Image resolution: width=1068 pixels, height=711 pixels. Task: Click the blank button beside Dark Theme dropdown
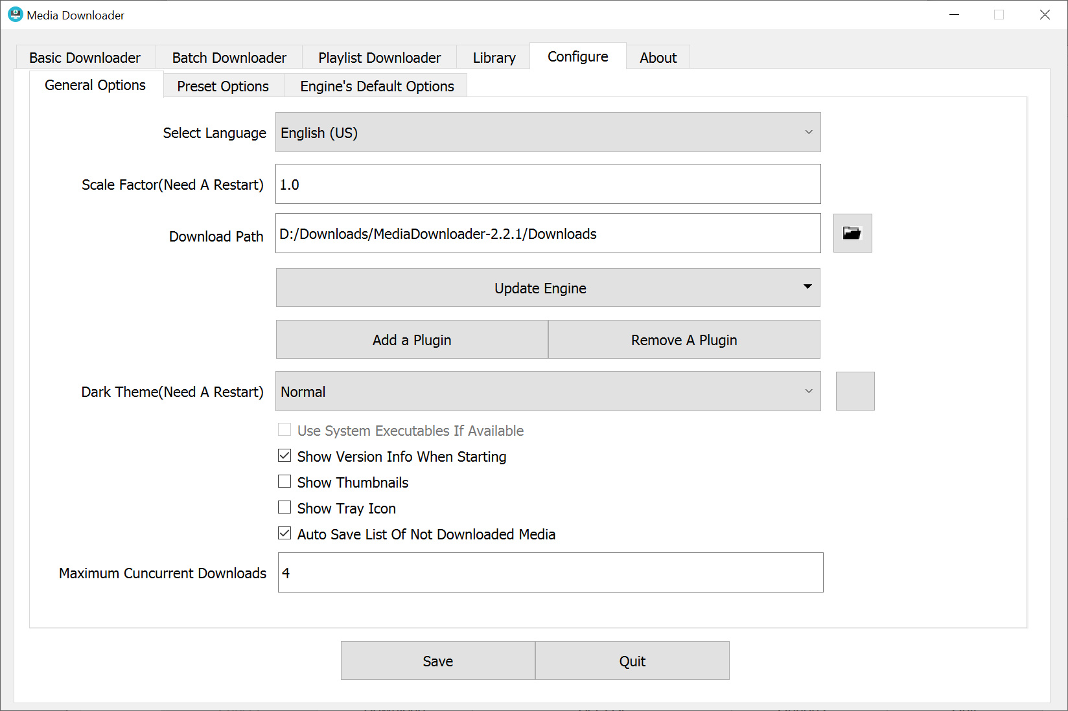pyautogui.click(x=855, y=391)
